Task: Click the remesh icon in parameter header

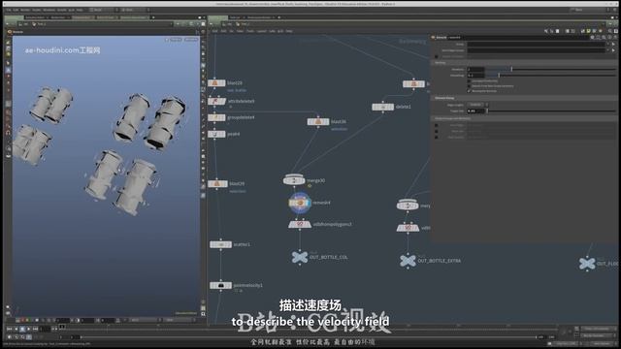Action: (433, 37)
